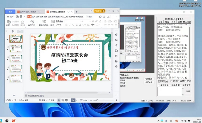Click the Slide sorter grid view icon

[x=63, y=100]
